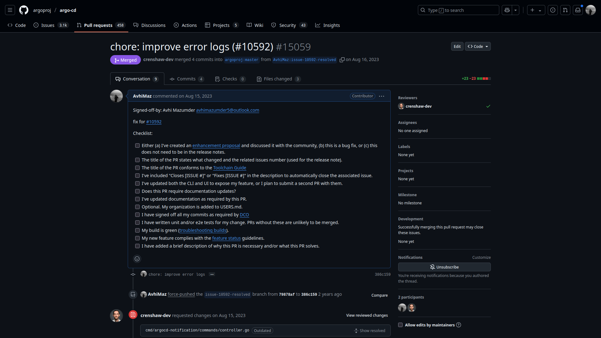Image resolution: width=601 pixels, height=338 pixels.
Task: Click the Edit title button
Action: pyautogui.click(x=457, y=46)
